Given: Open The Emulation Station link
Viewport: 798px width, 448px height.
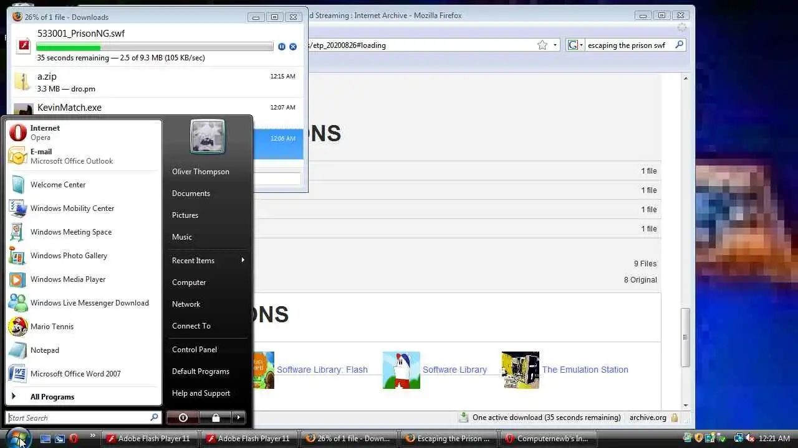Looking at the screenshot, I should coord(585,370).
